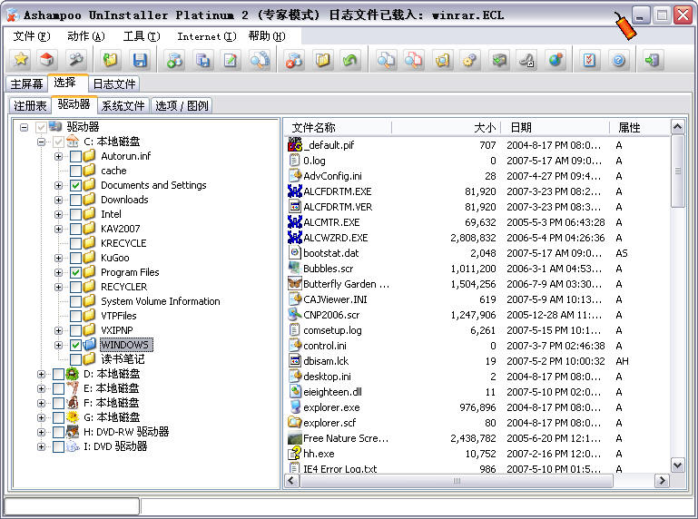Sort by 日期 column header

[x=555, y=128]
